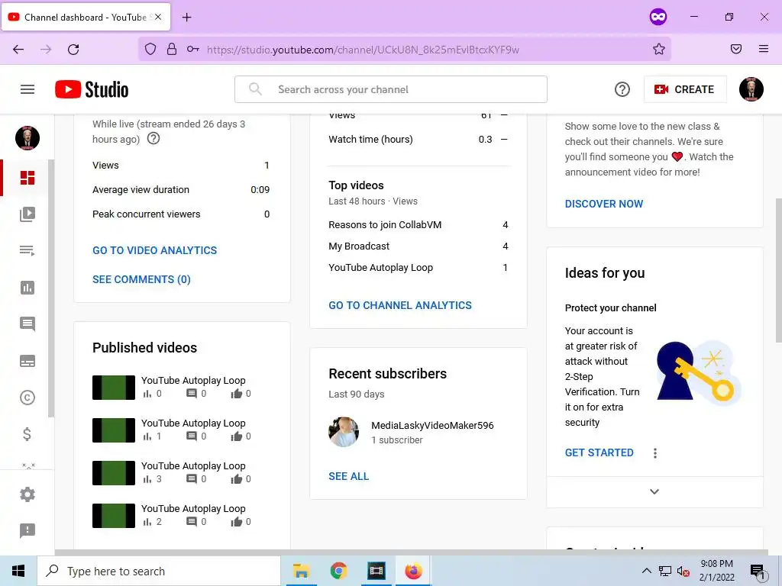The width and height of the screenshot is (782, 586).
Task: Click the DISCOVER NOW link
Action: coord(604,204)
